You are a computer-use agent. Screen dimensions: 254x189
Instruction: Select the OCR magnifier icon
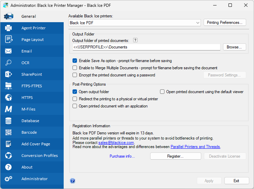9,63
